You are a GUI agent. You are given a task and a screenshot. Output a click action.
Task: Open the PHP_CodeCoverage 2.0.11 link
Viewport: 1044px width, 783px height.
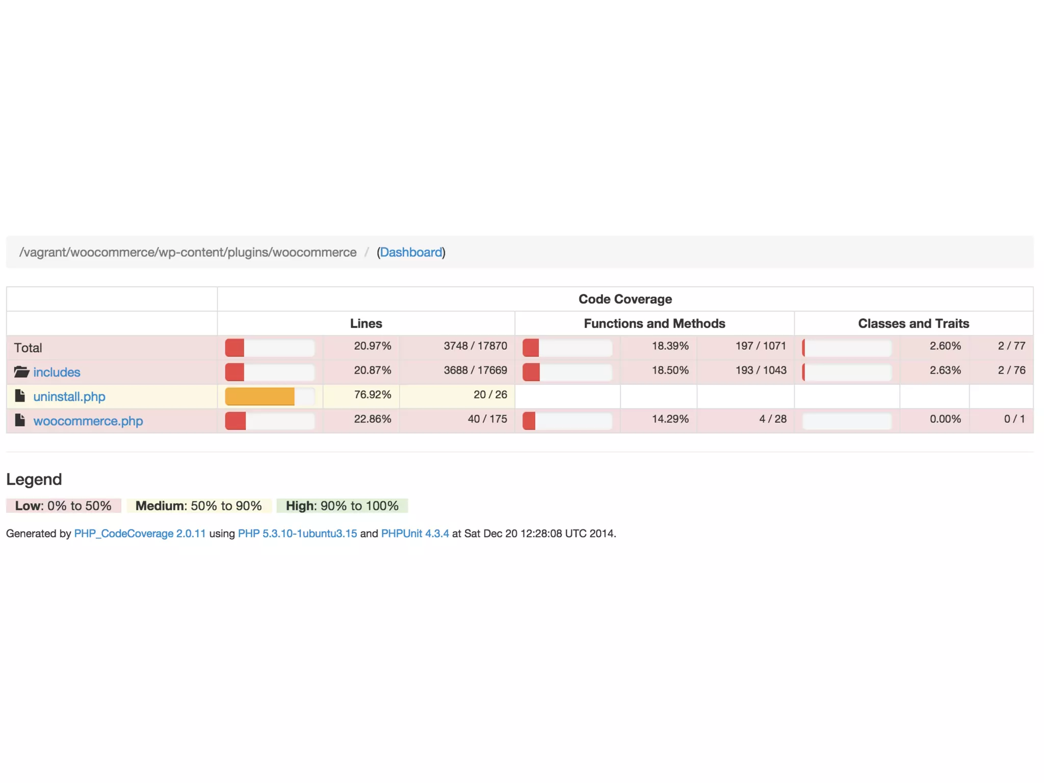coord(140,533)
